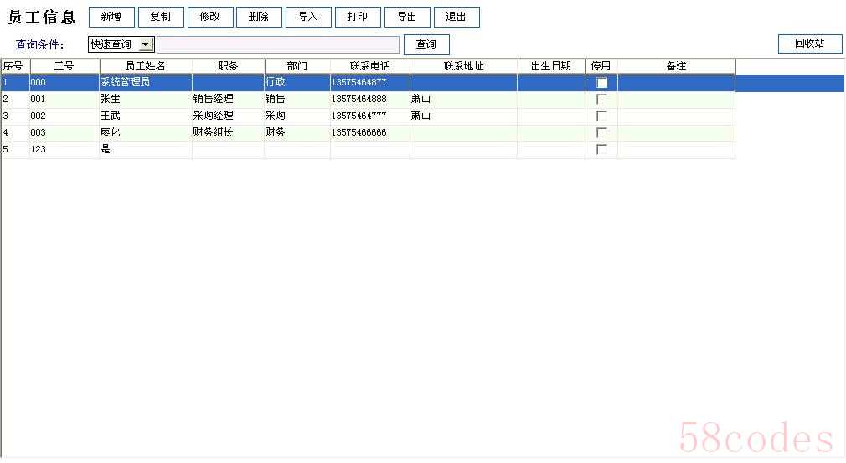Open the 回收站 recycle bin
This screenshot has width=846, height=463.
809,44
